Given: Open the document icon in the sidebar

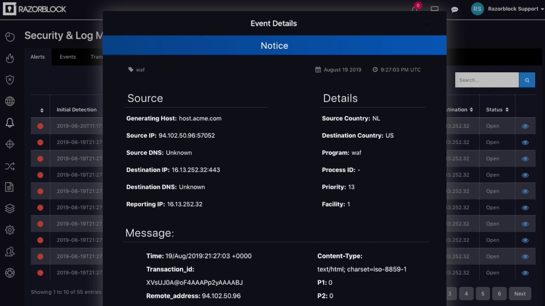Looking at the screenshot, I should pos(10,187).
